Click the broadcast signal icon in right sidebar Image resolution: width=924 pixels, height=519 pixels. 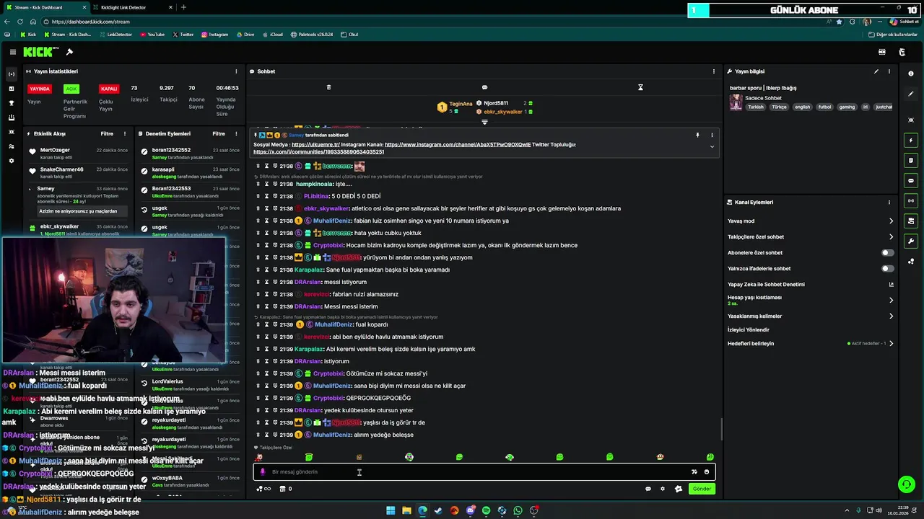tap(911, 200)
